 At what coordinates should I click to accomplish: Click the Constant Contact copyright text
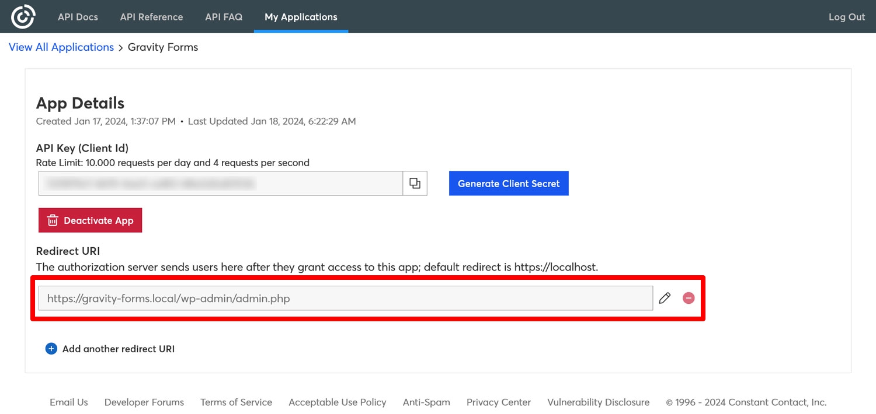tap(746, 402)
